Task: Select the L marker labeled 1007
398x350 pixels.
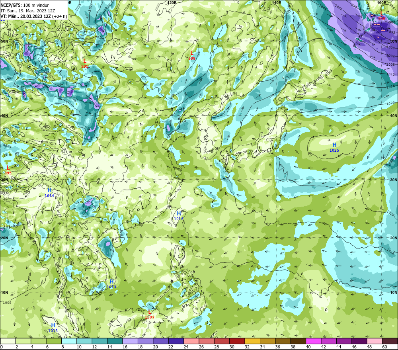Action: pyautogui.click(x=150, y=312)
